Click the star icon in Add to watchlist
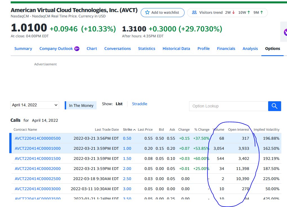 click(147, 12)
